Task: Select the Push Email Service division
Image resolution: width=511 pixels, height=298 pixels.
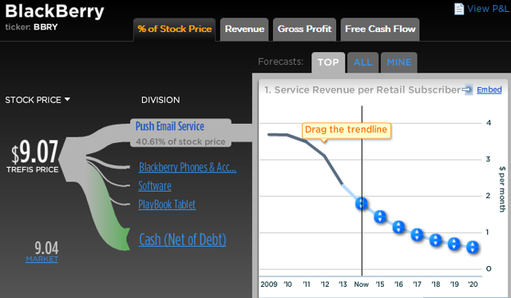Action: [170, 126]
